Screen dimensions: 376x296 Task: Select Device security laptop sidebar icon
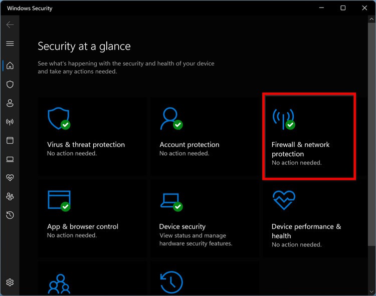pyautogui.click(x=10, y=159)
